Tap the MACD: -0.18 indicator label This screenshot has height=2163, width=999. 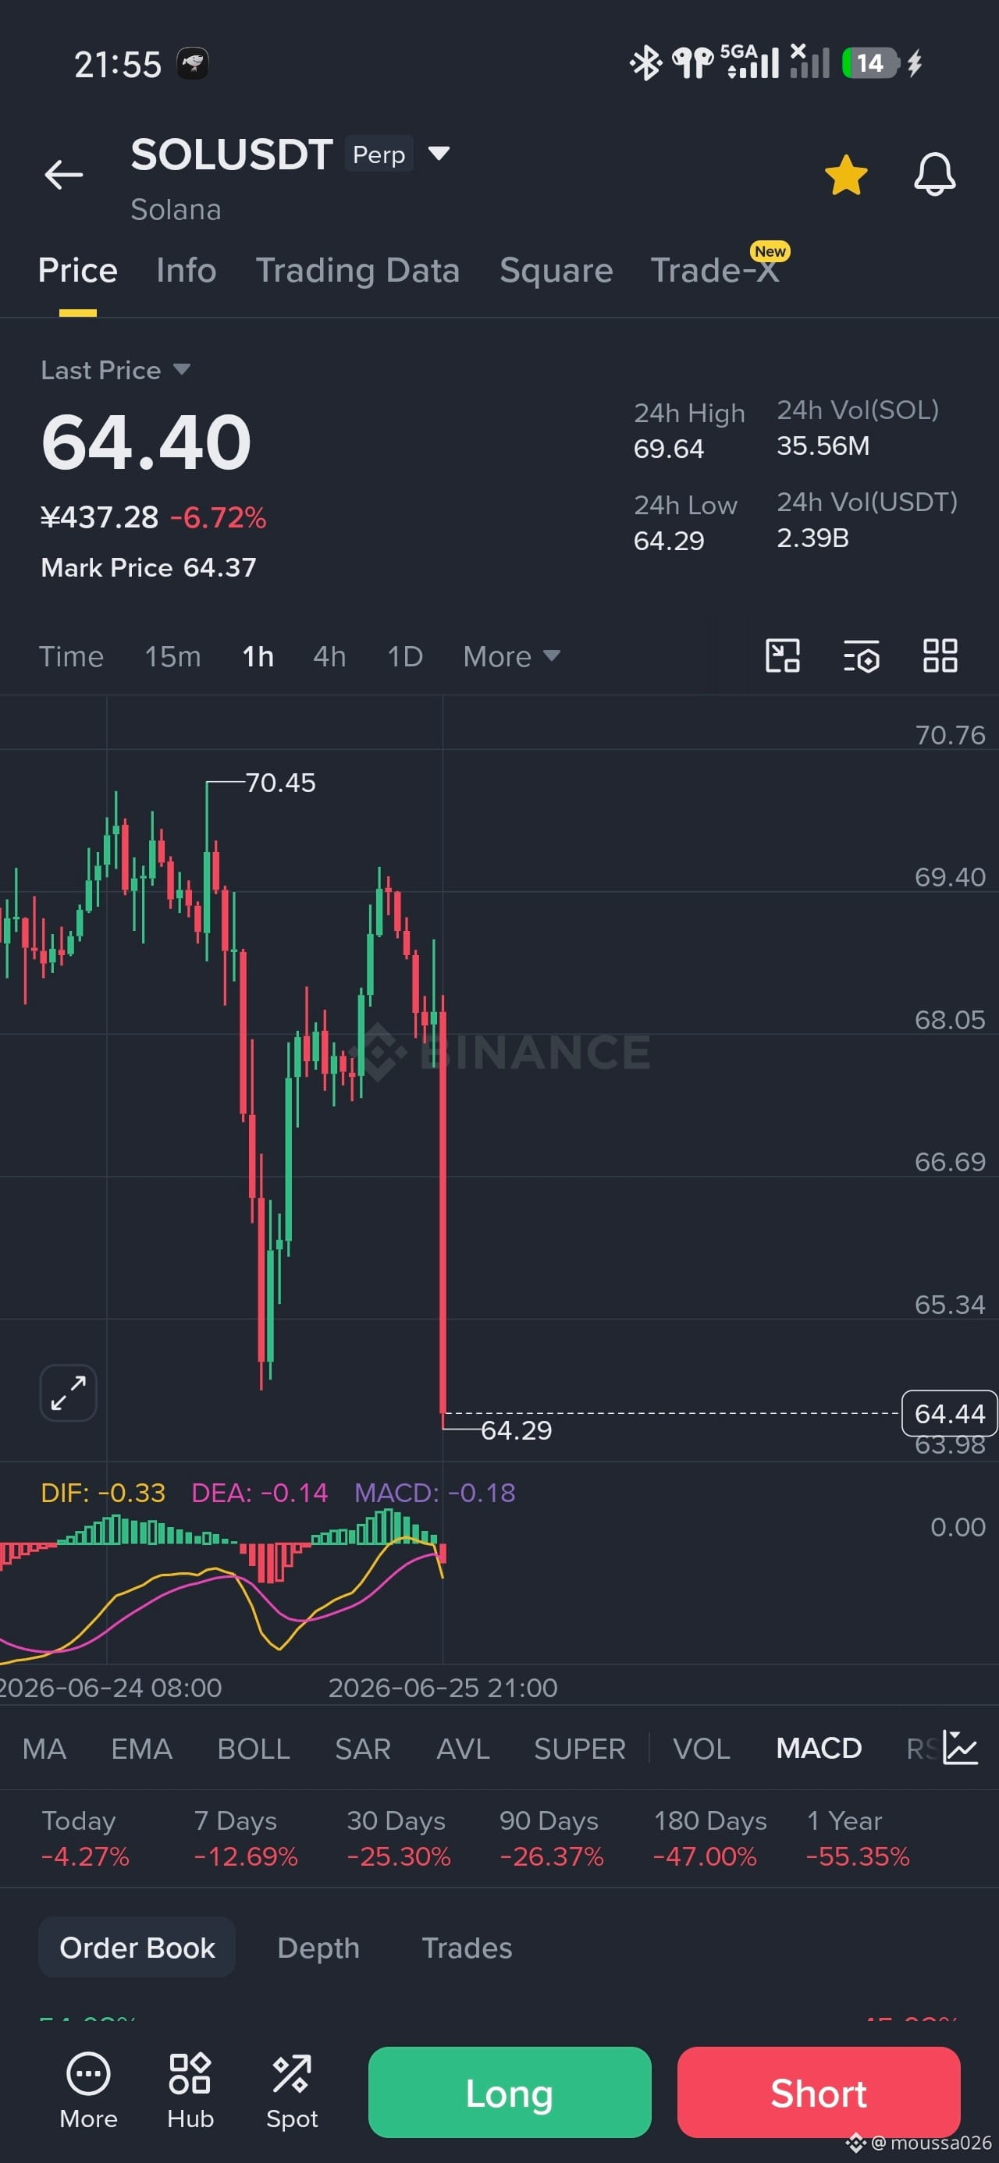tap(436, 1492)
